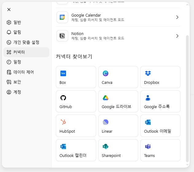
Task: Click the Google 주소록 contacts icon
Action: pyautogui.click(x=148, y=98)
